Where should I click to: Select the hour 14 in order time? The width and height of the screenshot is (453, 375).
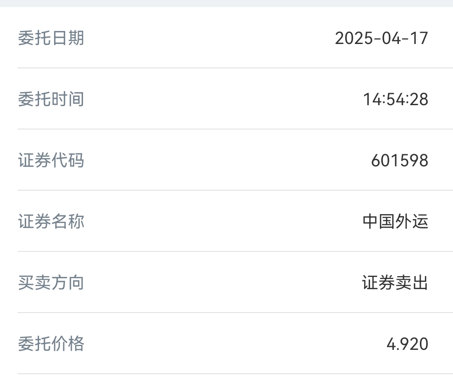[372, 99]
